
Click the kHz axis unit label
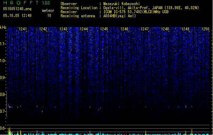click(x=3, y=27)
